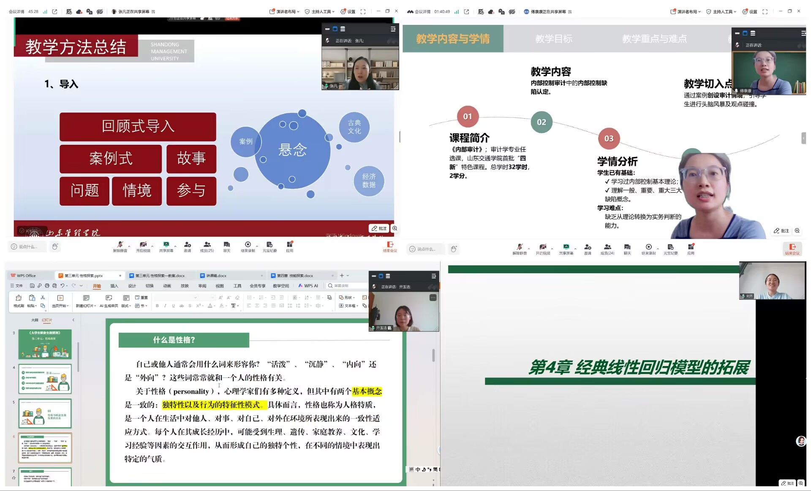Click share screen icon in 张凡's meeting

click(166, 247)
